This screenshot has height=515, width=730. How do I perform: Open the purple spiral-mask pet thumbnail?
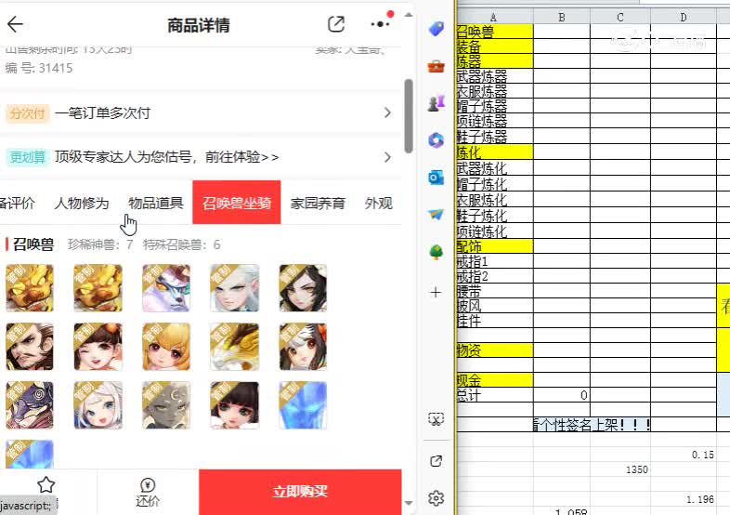30,405
